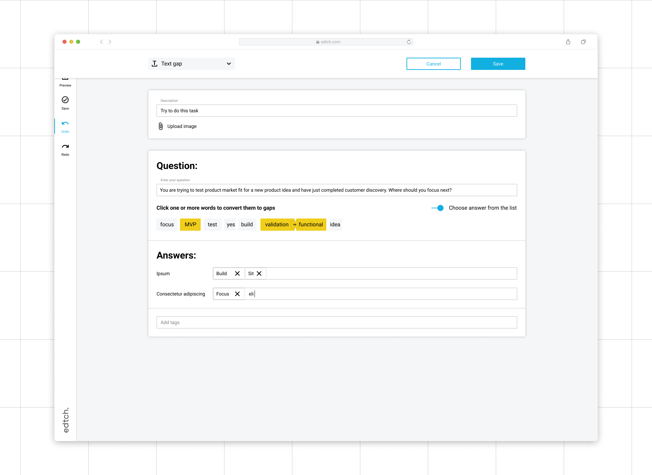Click the Cancel button
Image resolution: width=652 pixels, height=475 pixels.
(433, 64)
